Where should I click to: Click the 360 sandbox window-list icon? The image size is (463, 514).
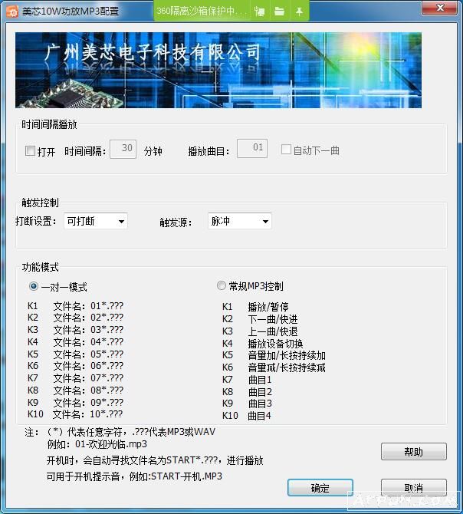(259, 12)
